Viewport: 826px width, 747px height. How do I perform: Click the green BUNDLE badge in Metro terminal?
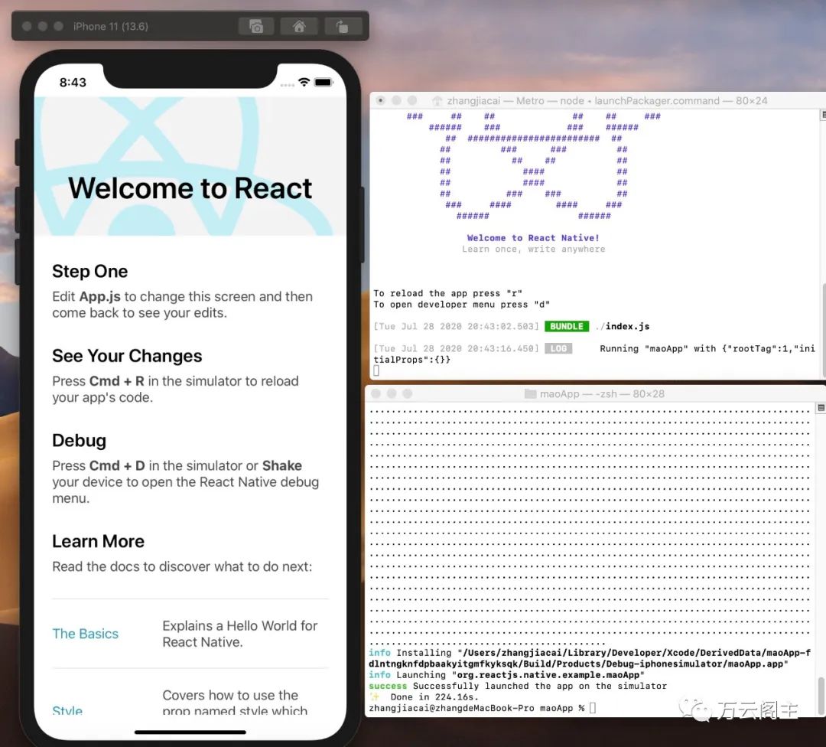567,326
